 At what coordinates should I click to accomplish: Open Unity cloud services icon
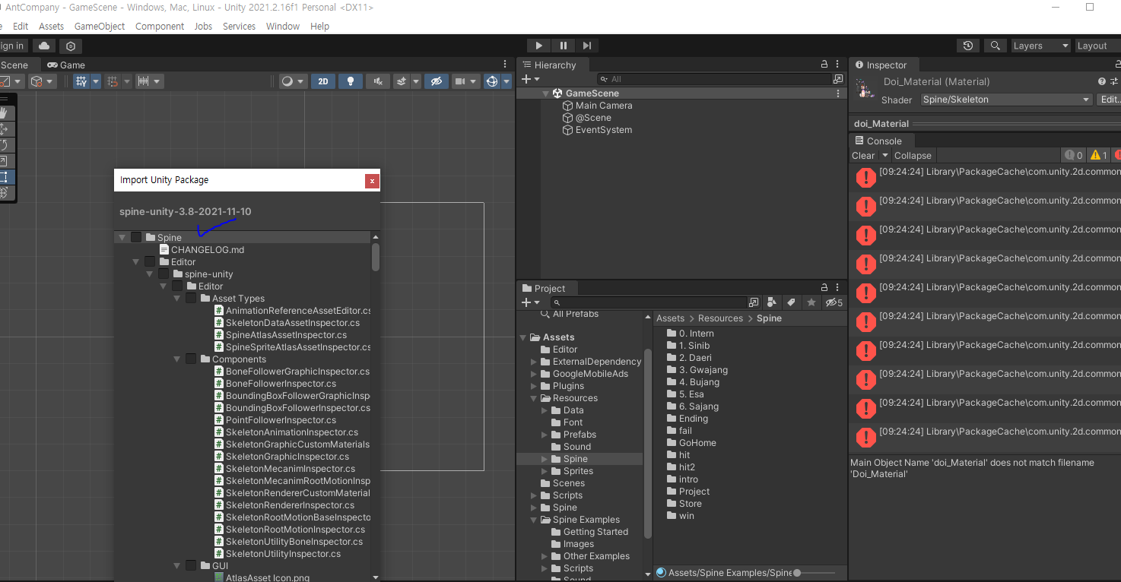tap(44, 46)
